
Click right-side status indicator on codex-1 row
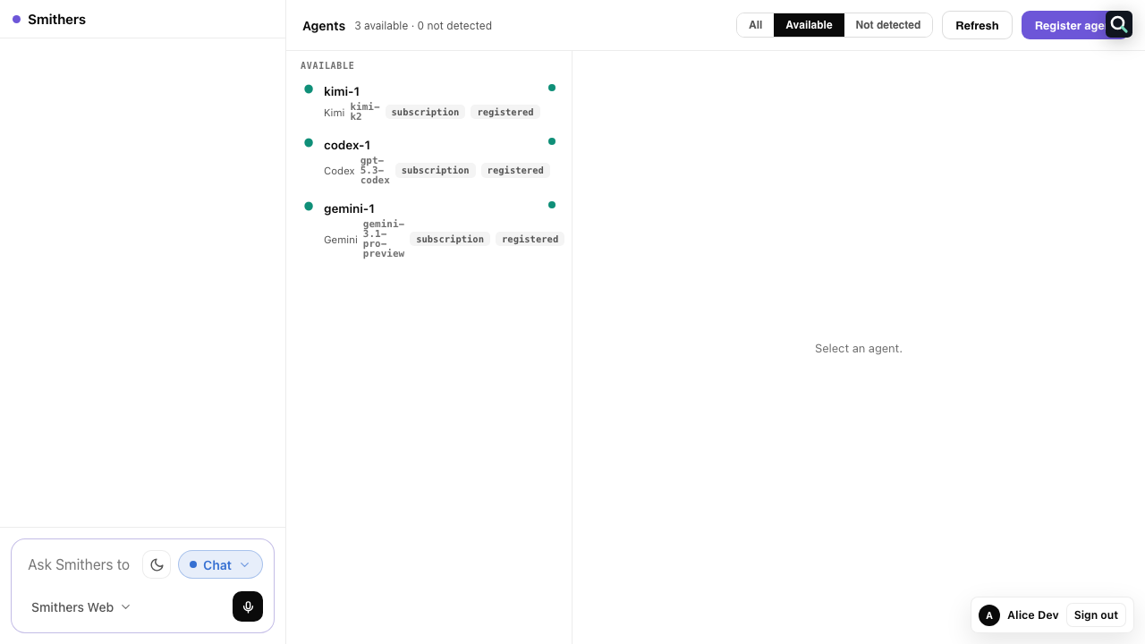coord(552,141)
